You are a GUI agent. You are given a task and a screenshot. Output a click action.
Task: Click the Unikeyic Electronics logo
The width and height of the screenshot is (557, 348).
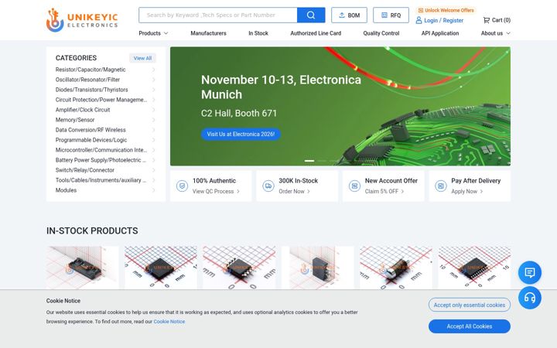(x=82, y=20)
